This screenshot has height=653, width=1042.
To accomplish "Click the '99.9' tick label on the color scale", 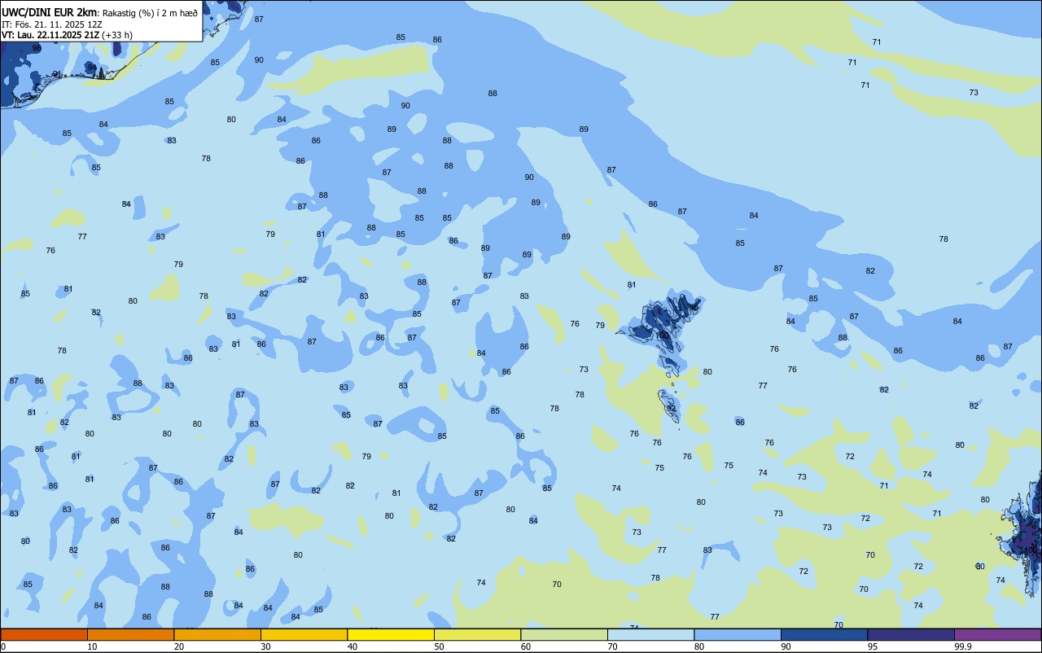I will click(x=963, y=646).
